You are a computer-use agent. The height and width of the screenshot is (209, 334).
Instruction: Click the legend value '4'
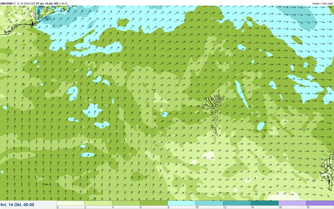(x=113, y=207)
